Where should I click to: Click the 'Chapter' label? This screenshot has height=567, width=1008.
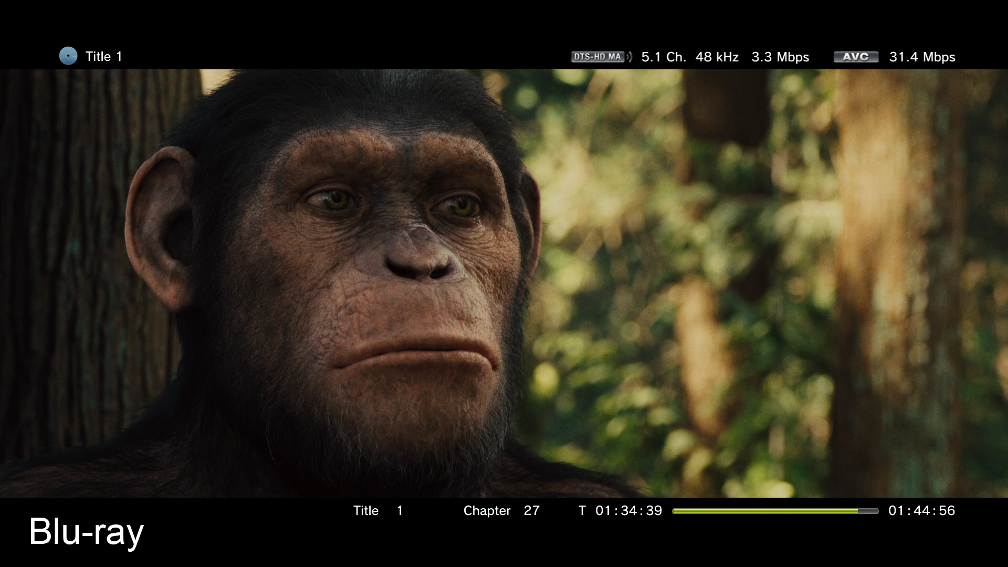click(487, 511)
